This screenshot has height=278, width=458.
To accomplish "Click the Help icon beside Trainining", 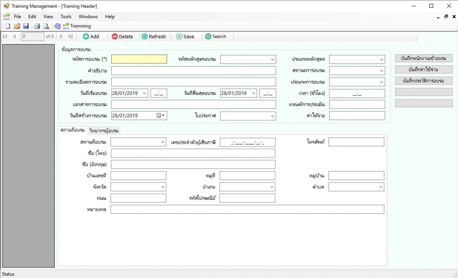I will tap(57, 26).
